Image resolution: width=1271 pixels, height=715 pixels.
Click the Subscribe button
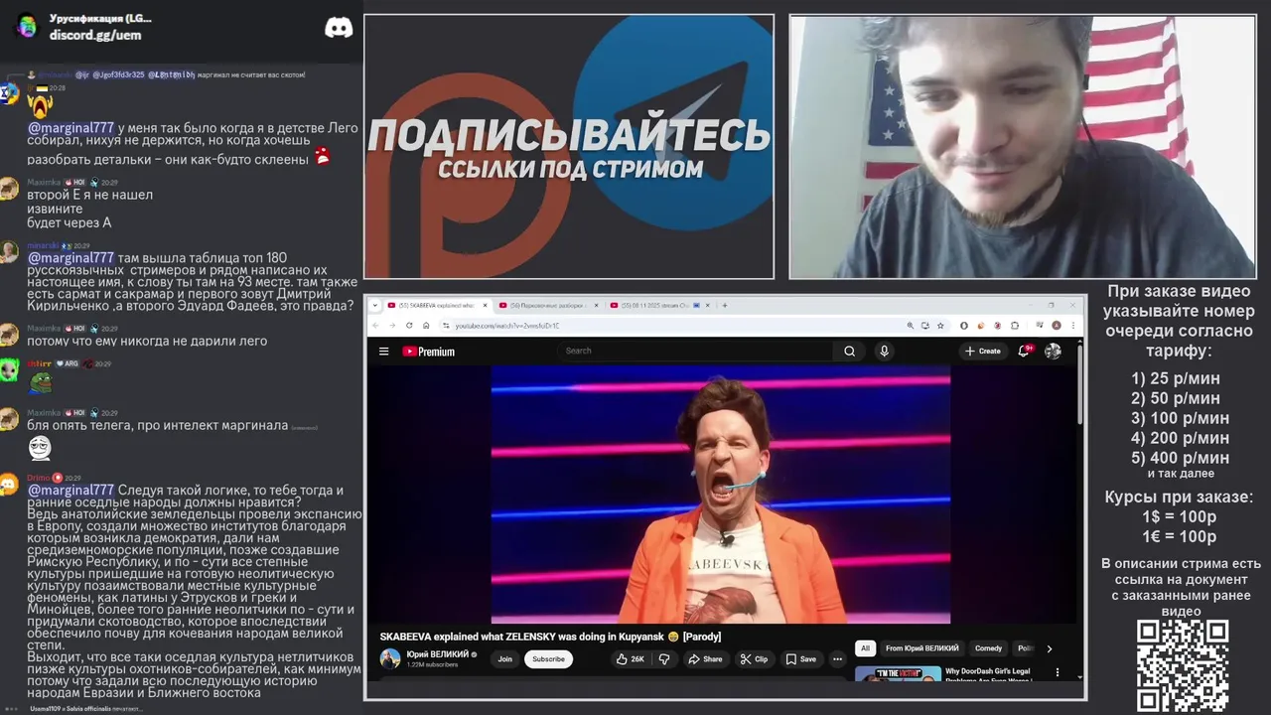click(x=548, y=658)
